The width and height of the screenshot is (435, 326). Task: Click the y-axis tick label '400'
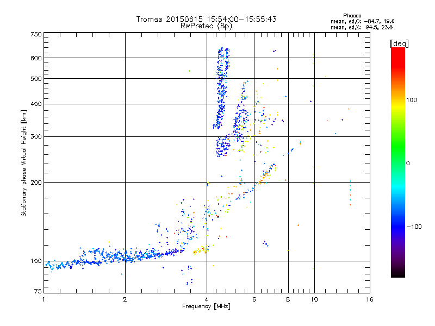[36, 104]
